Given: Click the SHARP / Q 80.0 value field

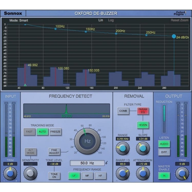Looking at the screenshot, I should [x=123, y=164].
